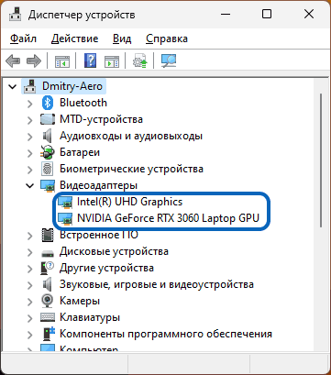Click the Dmitry-Aero computer root icon
Viewport: 331px width, 375px height.
click(30, 86)
